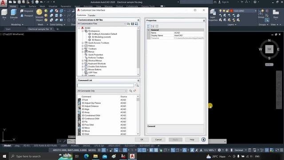Expand the Ribbon tree node
284x160 pixels.
click(83, 46)
